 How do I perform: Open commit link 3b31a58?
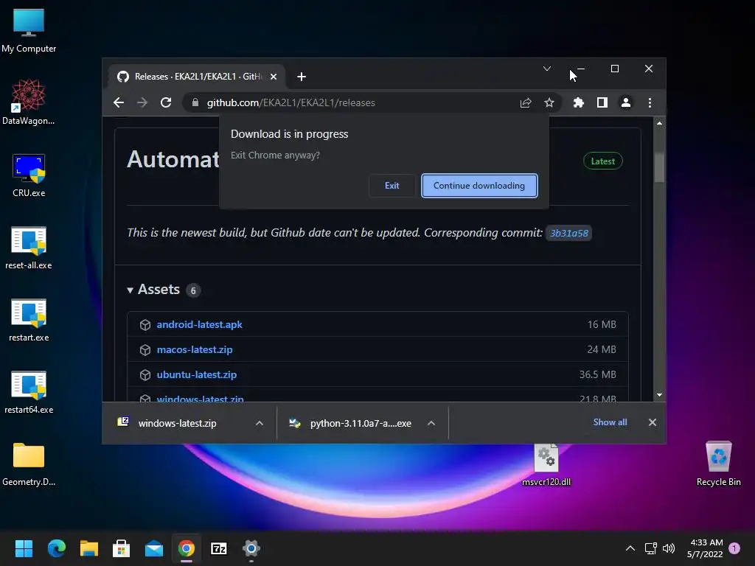[x=568, y=234]
